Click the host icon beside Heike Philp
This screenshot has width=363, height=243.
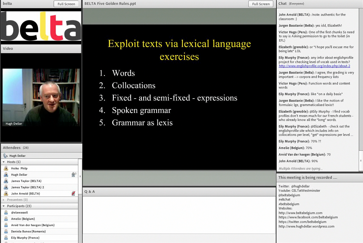6,168
